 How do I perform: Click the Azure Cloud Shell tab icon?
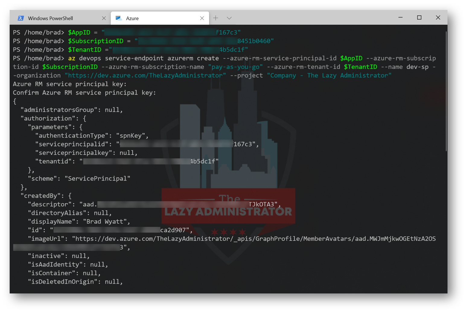click(x=119, y=18)
